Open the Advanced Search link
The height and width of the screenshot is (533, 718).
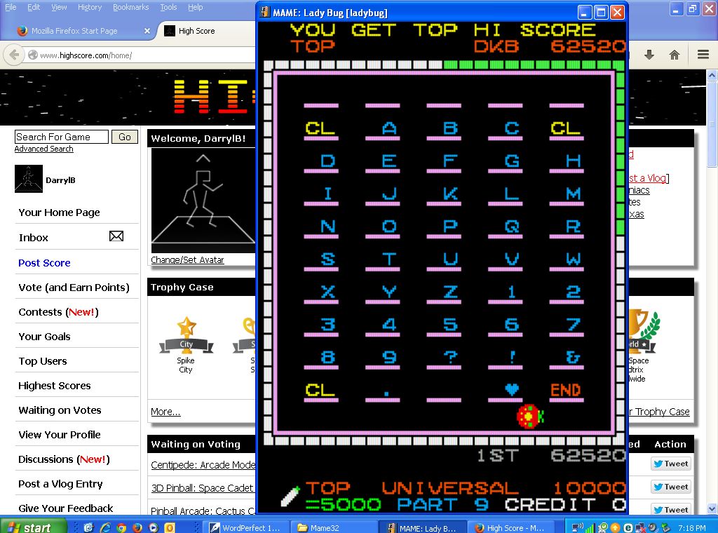tap(43, 149)
